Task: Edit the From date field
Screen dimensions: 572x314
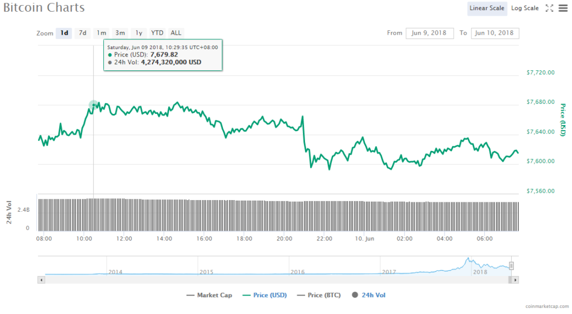Action: [x=430, y=33]
